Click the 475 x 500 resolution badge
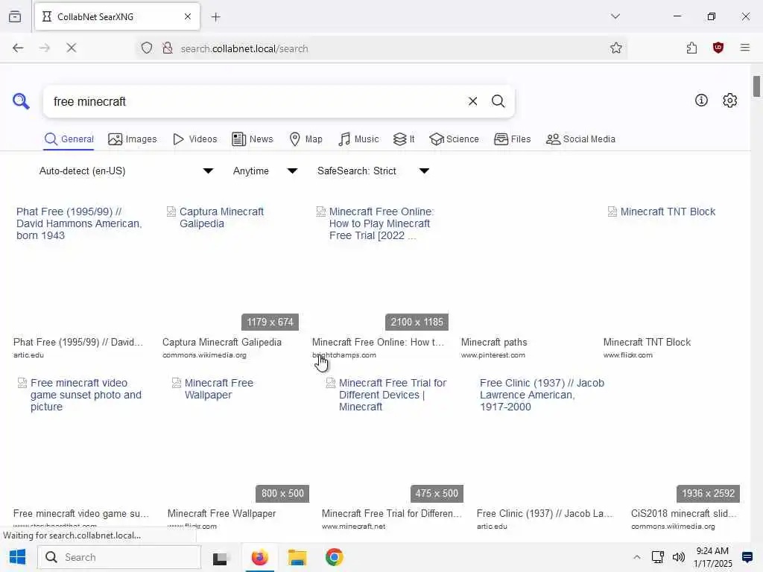 point(437,493)
